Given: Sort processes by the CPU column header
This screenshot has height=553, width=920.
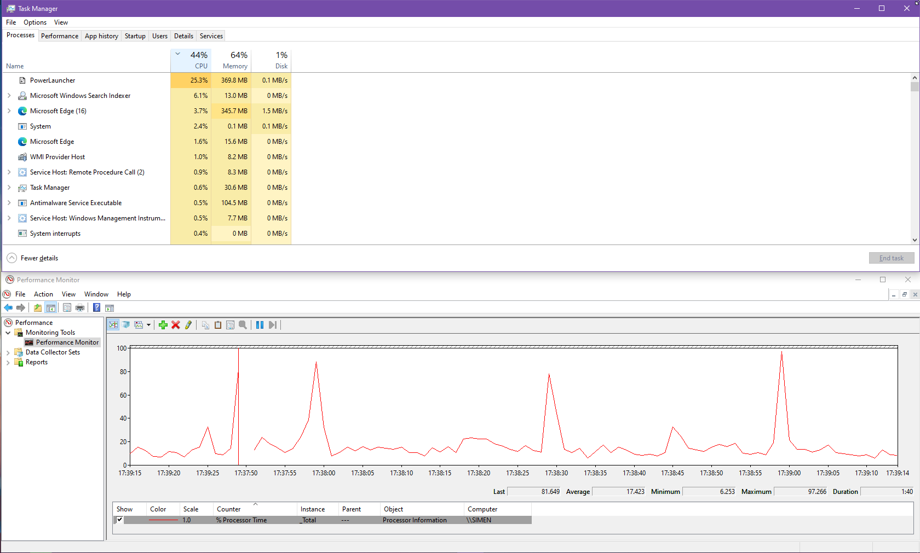Looking at the screenshot, I should (191, 60).
